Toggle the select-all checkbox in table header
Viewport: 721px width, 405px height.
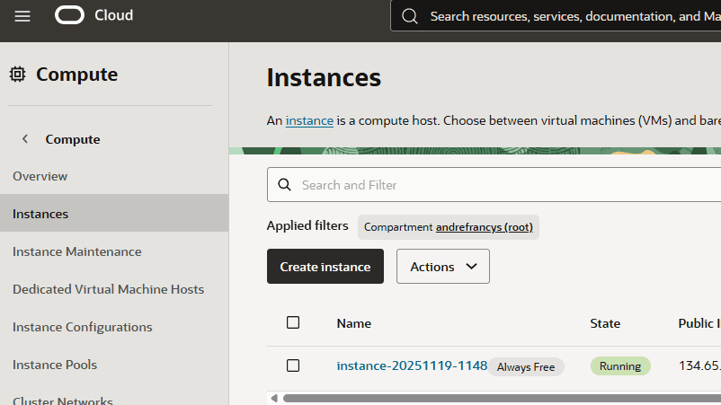(x=293, y=322)
